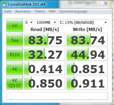Click the CrystalDiskMark title bar app icon
Viewport: 114px width, 105px height.
4,4
